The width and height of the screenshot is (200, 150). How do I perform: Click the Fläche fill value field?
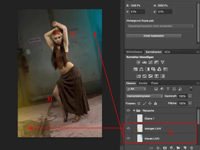click(x=182, y=103)
